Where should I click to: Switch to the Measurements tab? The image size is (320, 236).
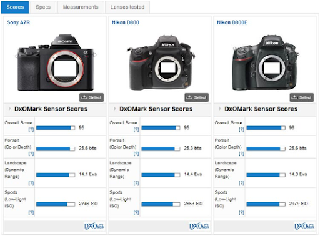[x=81, y=7]
